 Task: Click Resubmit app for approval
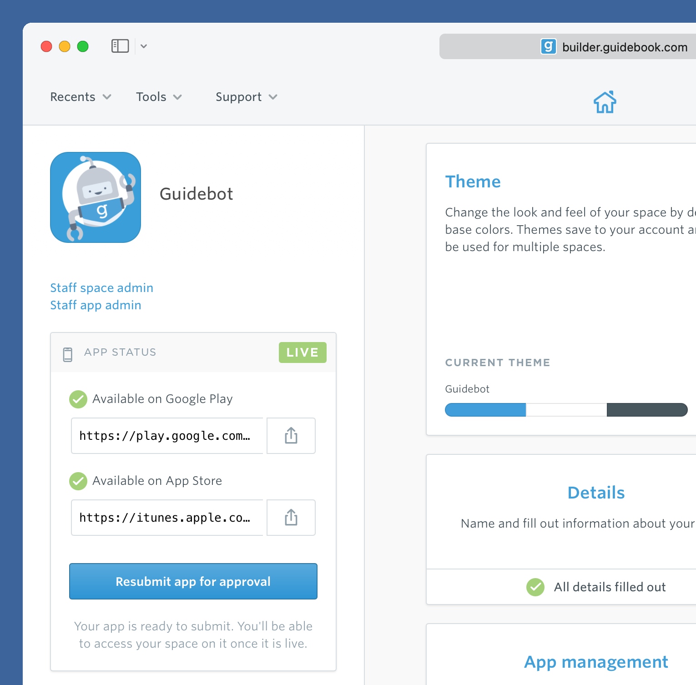[x=193, y=581]
